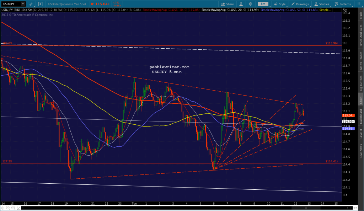Click the USD/JPY (BID) 10 d 5m header label
This screenshot has width=364, height=211.
(17, 10)
